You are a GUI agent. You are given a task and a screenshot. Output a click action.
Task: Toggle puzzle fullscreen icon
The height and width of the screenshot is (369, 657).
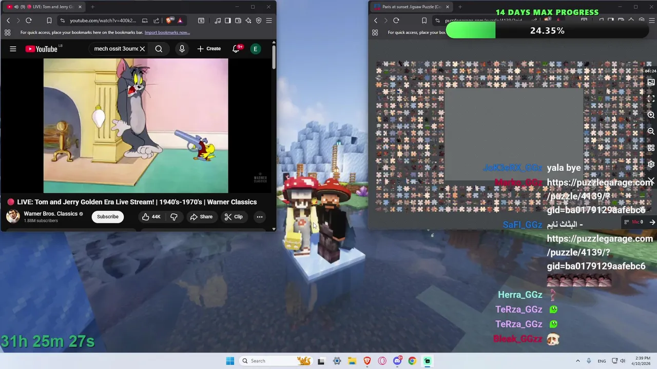coord(651,98)
